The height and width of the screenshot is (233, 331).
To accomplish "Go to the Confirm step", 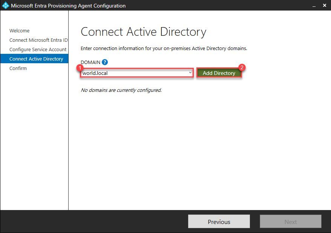I will 18,68.
